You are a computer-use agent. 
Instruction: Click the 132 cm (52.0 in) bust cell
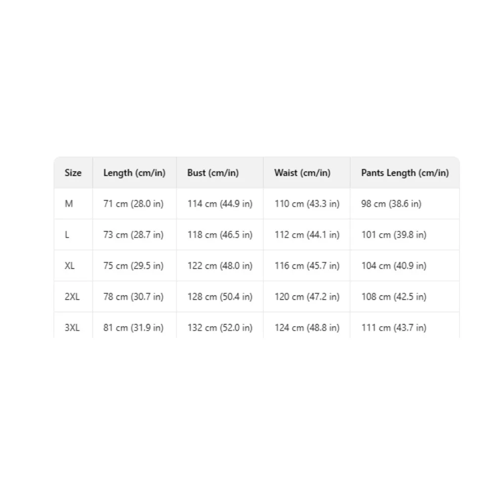(x=220, y=328)
